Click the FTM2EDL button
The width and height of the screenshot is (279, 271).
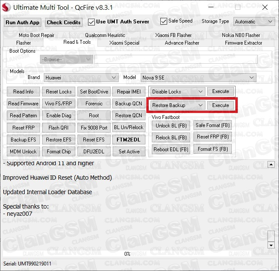pos(129,140)
